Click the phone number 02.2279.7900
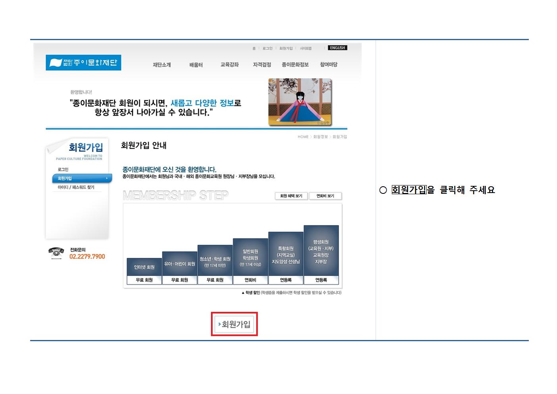Image resolution: width=557 pixels, height=394 pixels. (87, 257)
